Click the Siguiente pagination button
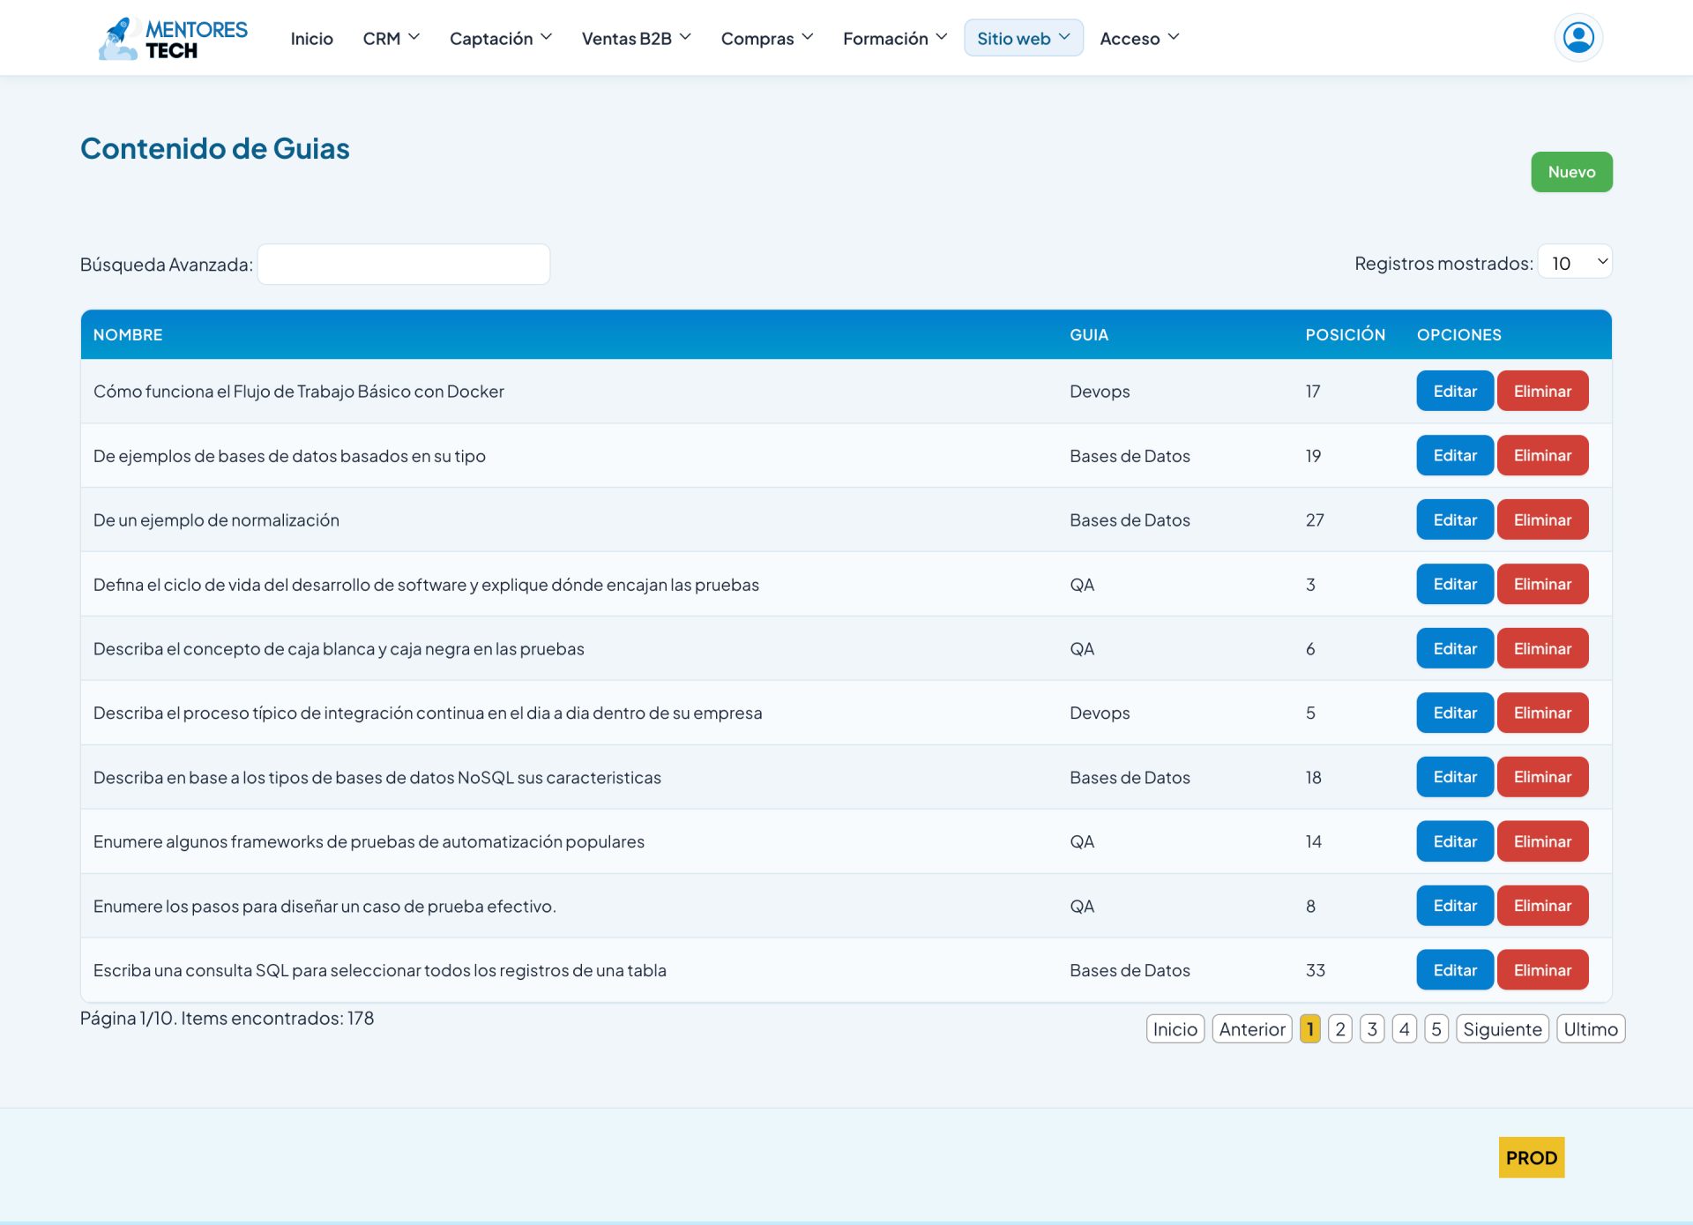The height and width of the screenshot is (1225, 1693). [x=1502, y=1029]
